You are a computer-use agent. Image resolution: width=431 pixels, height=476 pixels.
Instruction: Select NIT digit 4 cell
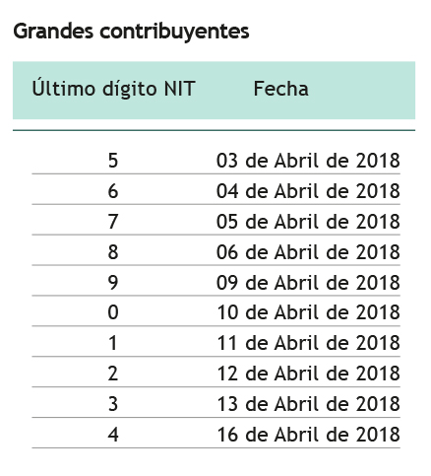coord(113,435)
